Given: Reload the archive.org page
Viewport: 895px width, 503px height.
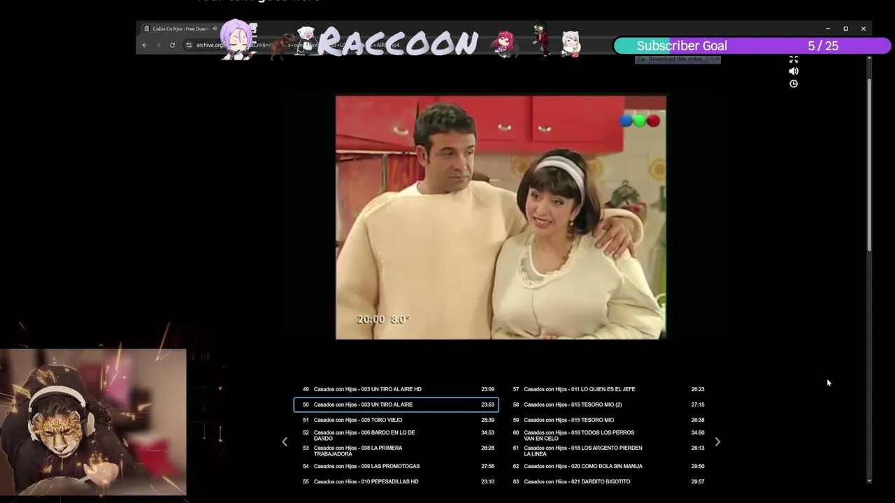Looking at the screenshot, I should click(x=172, y=45).
